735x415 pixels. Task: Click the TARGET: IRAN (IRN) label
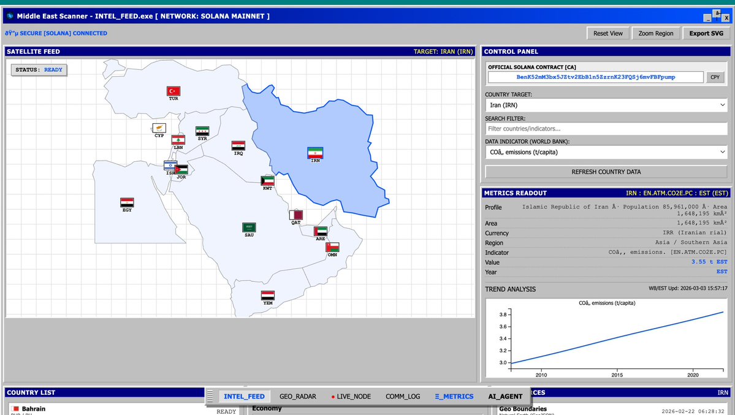pos(443,51)
